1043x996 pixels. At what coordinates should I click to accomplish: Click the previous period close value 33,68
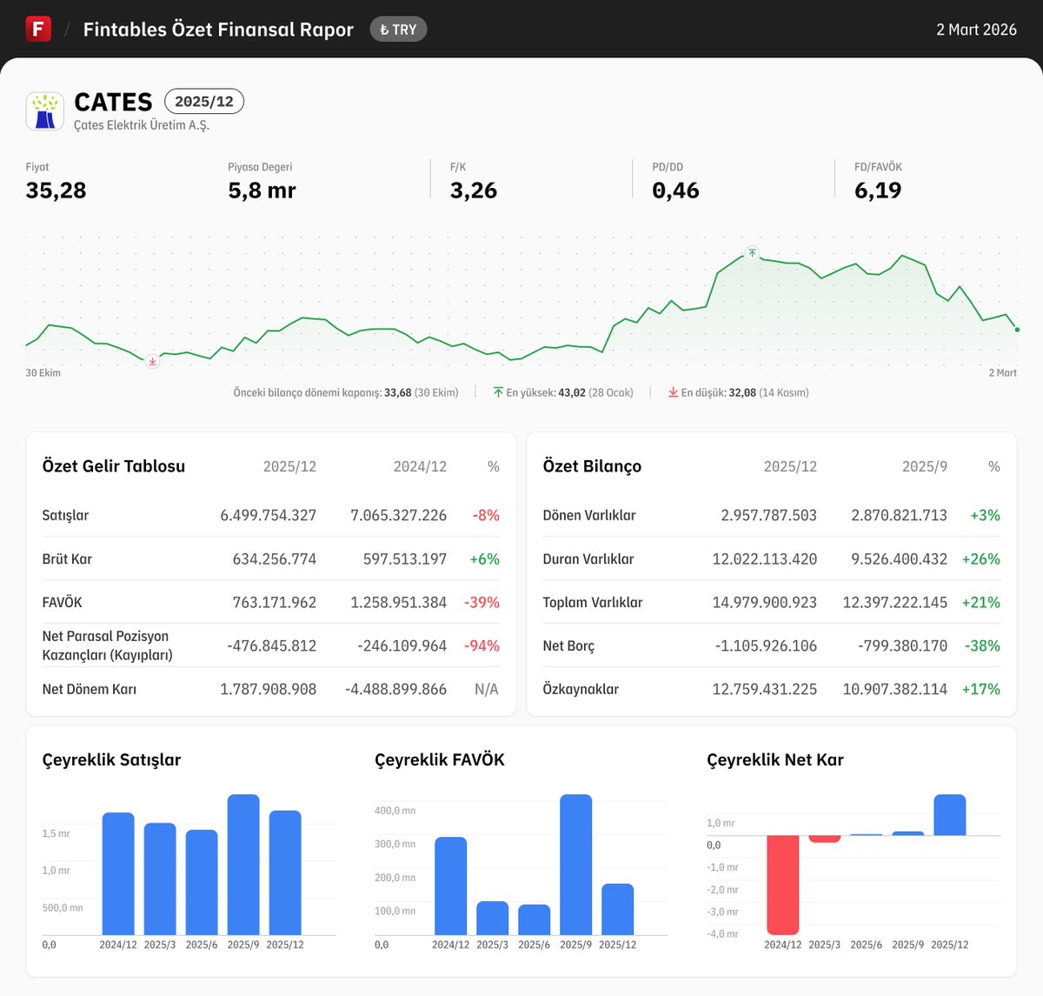(x=397, y=393)
